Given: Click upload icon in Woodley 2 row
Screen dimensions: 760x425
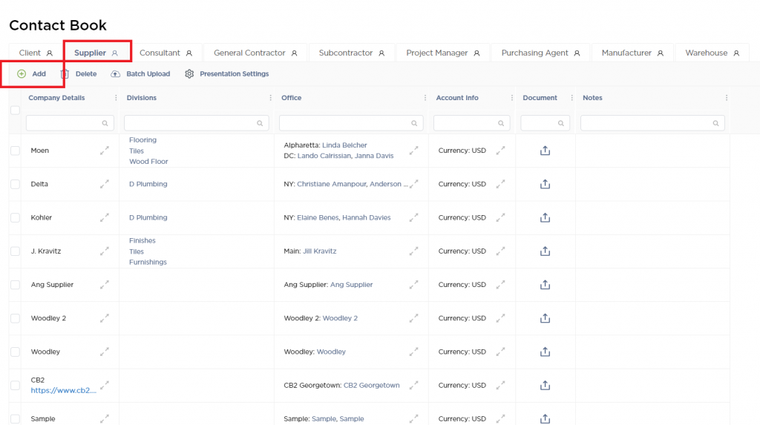Looking at the screenshot, I should pyautogui.click(x=545, y=318).
